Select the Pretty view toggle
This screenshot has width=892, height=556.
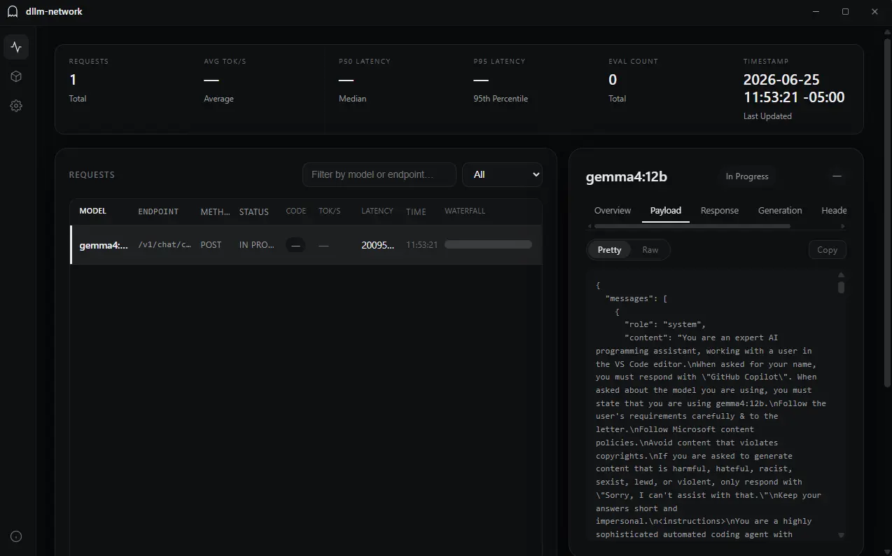[x=609, y=250]
